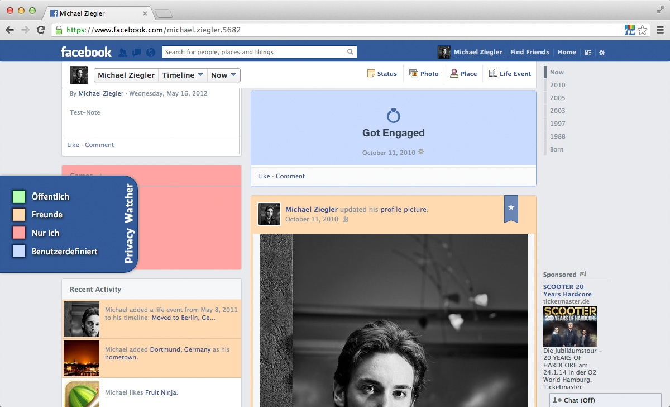Open the Dortmund, Germany link
The height and width of the screenshot is (407, 670).
click(x=180, y=349)
